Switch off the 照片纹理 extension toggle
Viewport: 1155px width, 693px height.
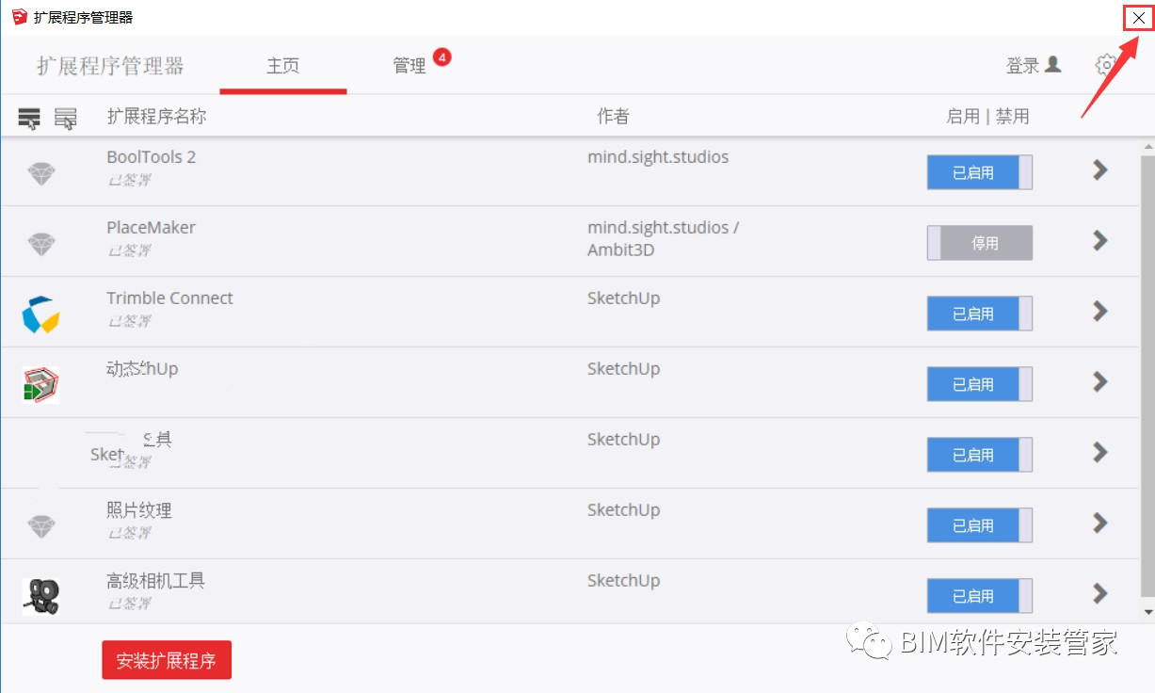pyautogui.click(x=979, y=525)
